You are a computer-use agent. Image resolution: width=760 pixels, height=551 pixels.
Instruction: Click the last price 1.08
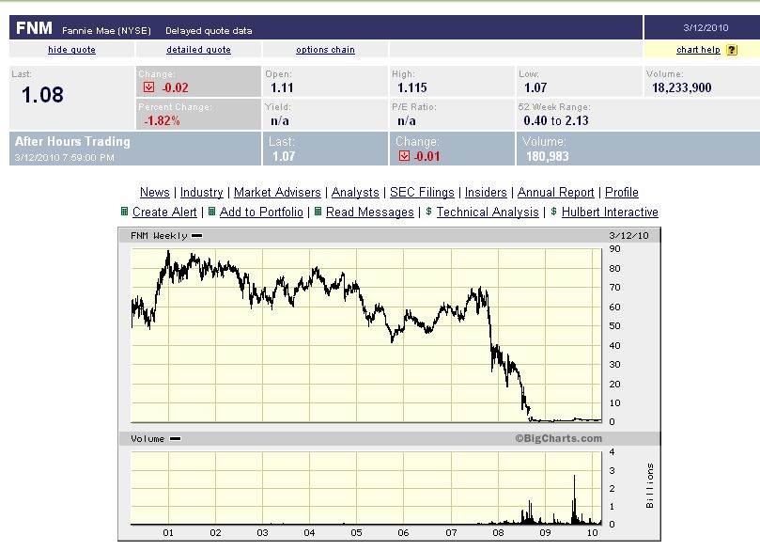[42, 95]
